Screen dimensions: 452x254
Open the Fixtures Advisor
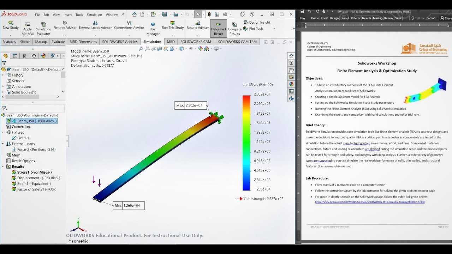pos(65,25)
